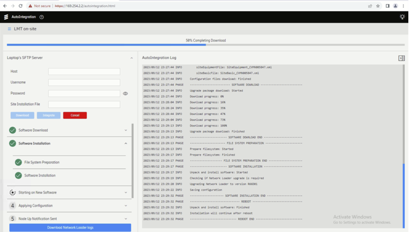The image size is (412, 232).
Task: Select the Starting on New Software step
Action: (x=37, y=193)
